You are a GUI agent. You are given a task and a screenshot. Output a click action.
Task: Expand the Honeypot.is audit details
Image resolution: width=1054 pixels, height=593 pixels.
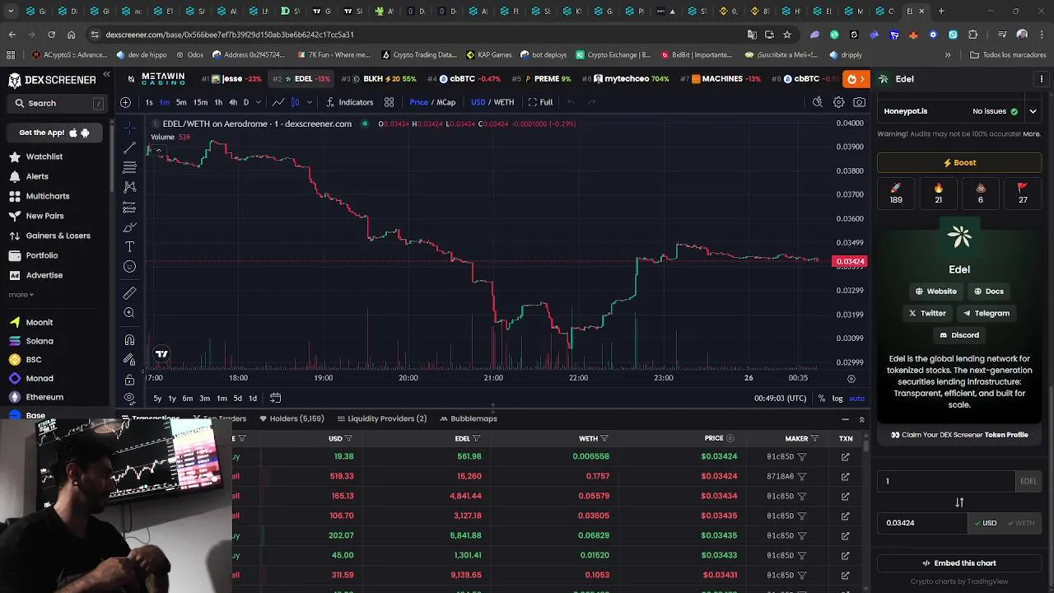(x=1033, y=111)
